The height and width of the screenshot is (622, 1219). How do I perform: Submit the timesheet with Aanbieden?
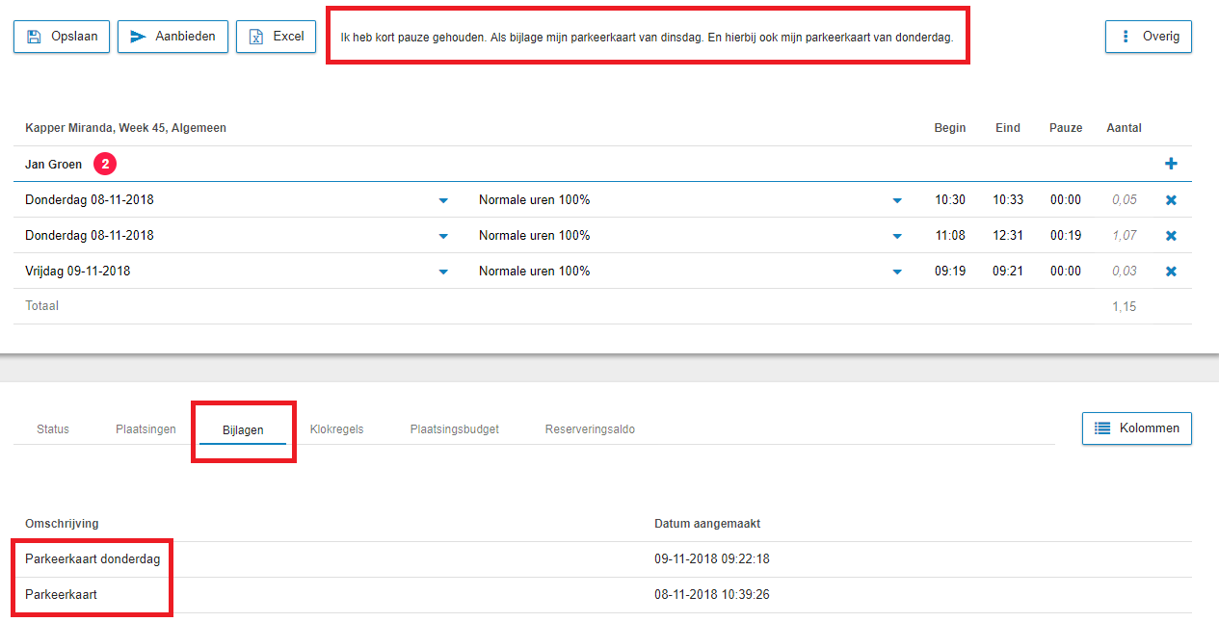click(x=173, y=37)
